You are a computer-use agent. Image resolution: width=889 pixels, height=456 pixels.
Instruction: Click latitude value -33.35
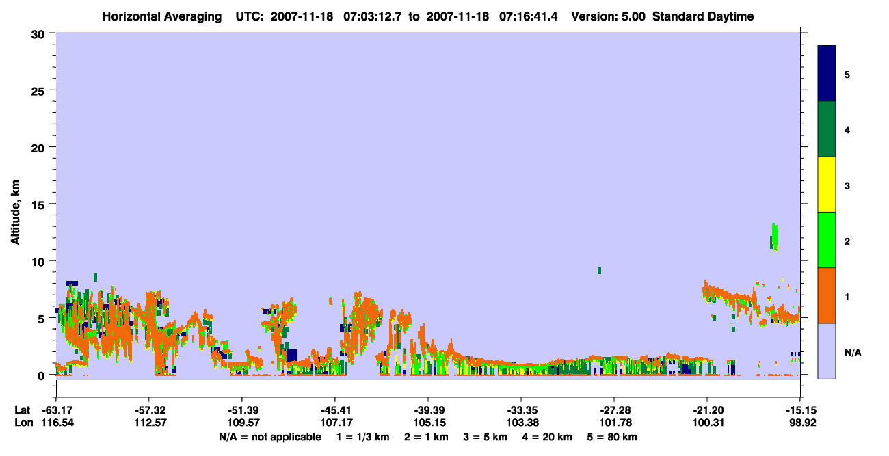pos(521,410)
